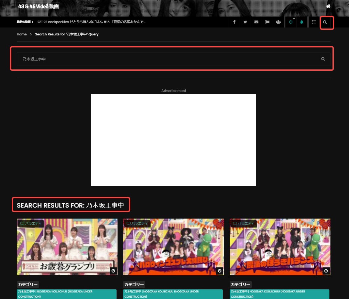Screen dimensions: 349x299
Task: Click the search magnifier icon in top bar
Action: (x=325, y=22)
